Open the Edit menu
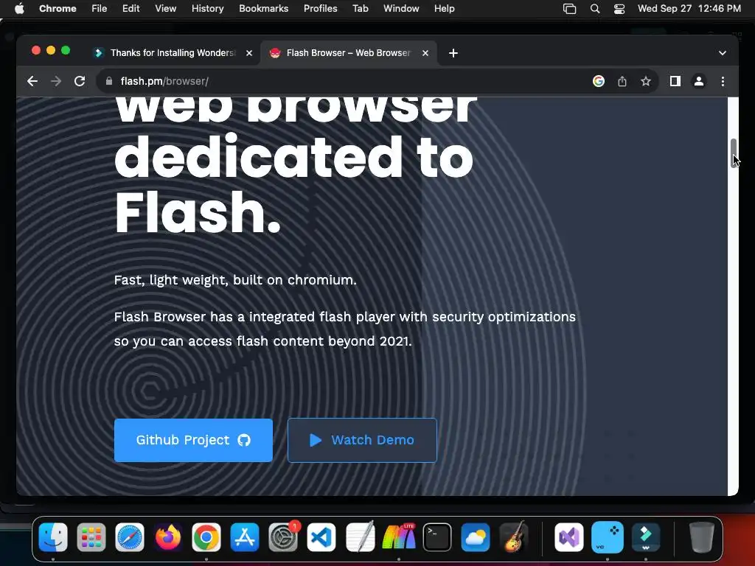The image size is (755, 566). click(131, 9)
